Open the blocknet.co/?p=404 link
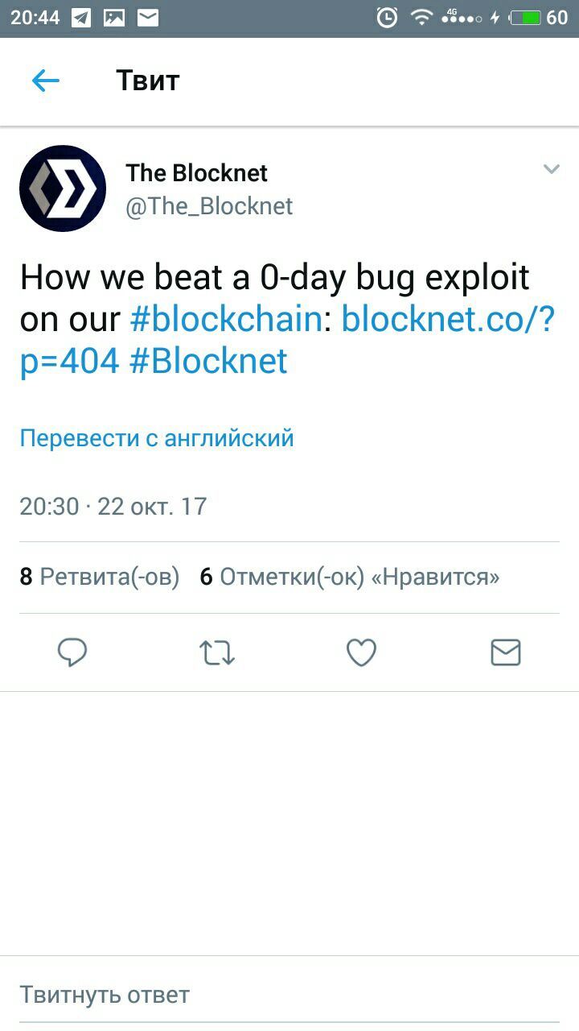This screenshot has height=1031, width=579. [x=287, y=341]
